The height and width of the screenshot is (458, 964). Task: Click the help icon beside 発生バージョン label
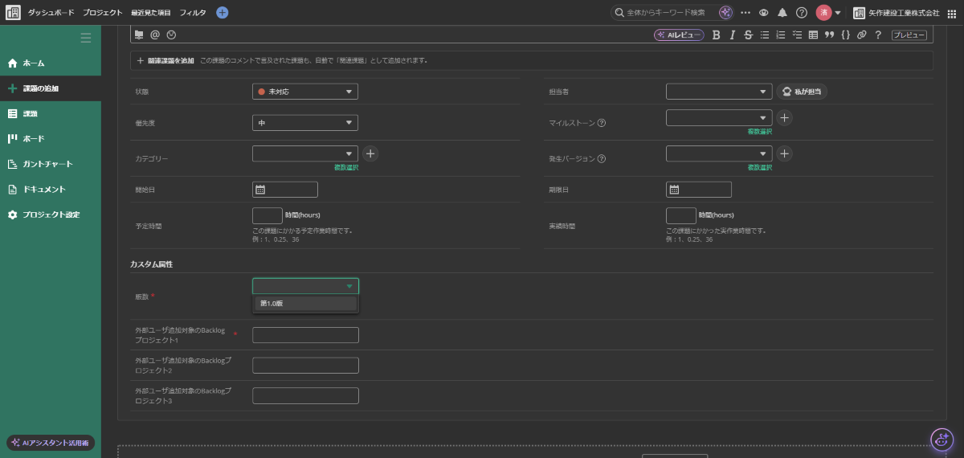[x=602, y=158]
